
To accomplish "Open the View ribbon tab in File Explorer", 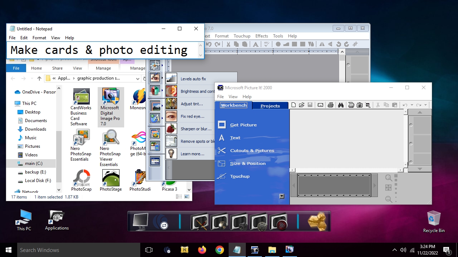I will [77, 68].
